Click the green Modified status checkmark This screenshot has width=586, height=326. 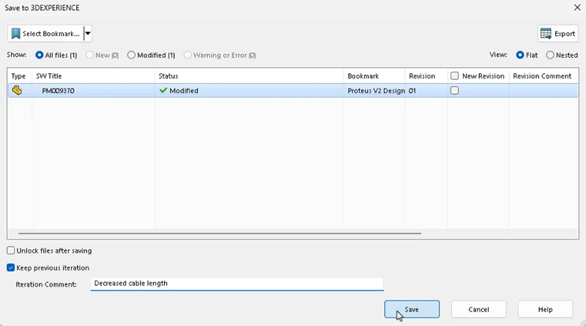[x=163, y=90]
